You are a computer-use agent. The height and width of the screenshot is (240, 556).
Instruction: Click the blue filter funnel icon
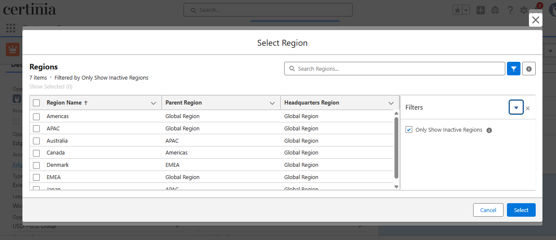pos(513,69)
